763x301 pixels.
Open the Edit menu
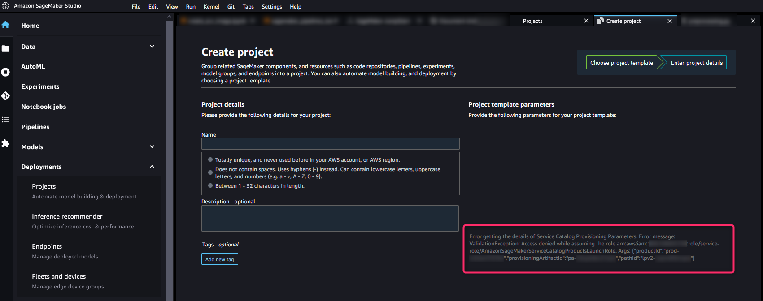pyautogui.click(x=153, y=7)
